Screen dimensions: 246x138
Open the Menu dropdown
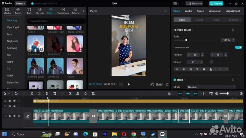click(20, 3)
